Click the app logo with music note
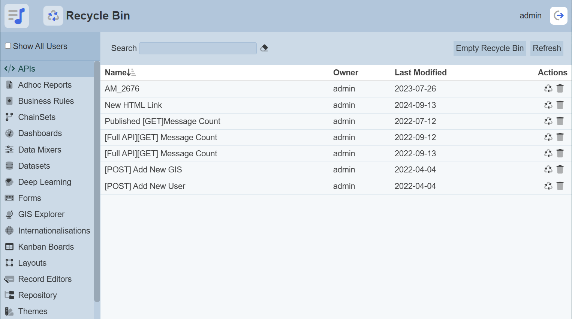 (x=17, y=16)
